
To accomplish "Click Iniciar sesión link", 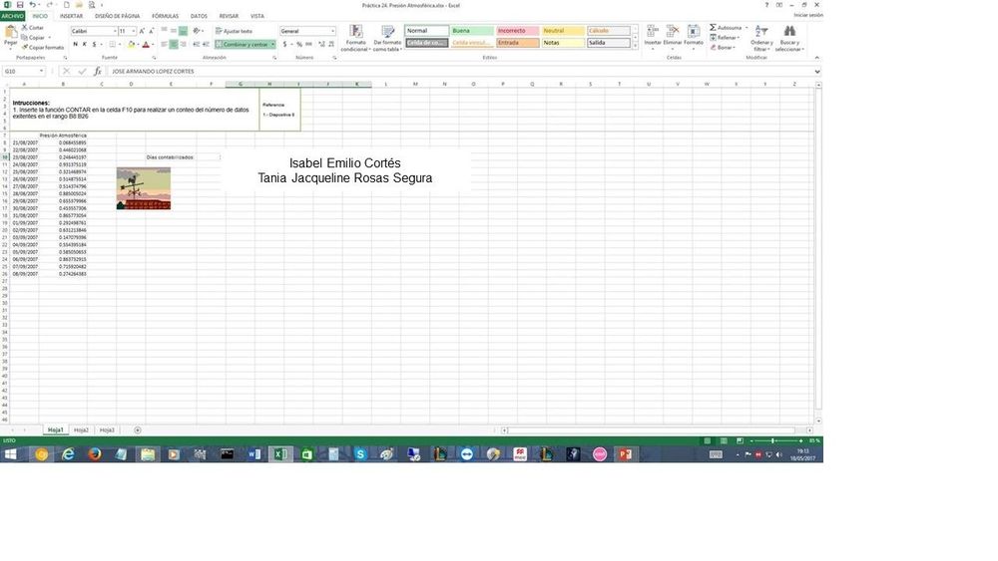I will pyautogui.click(x=807, y=16).
